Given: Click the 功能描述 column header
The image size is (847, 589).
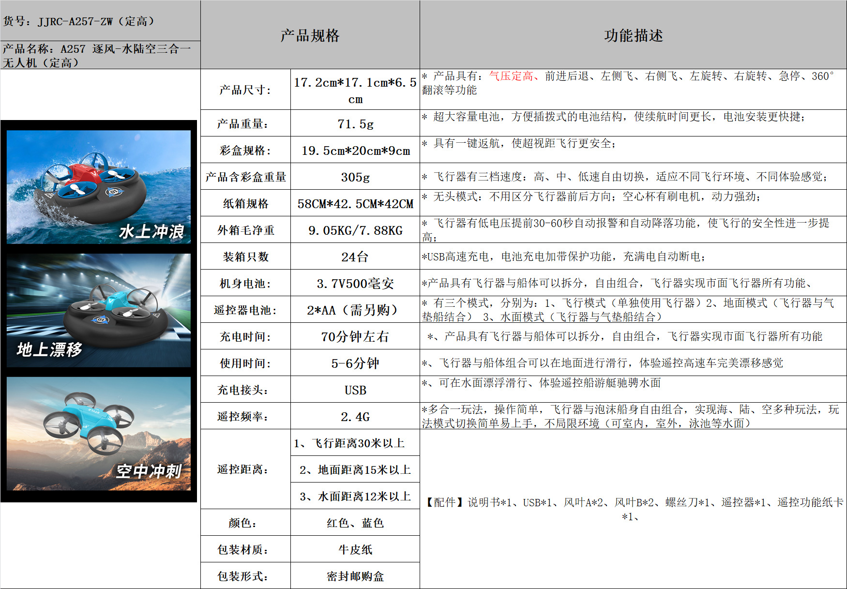Looking at the screenshot, I should coord(633,35).
